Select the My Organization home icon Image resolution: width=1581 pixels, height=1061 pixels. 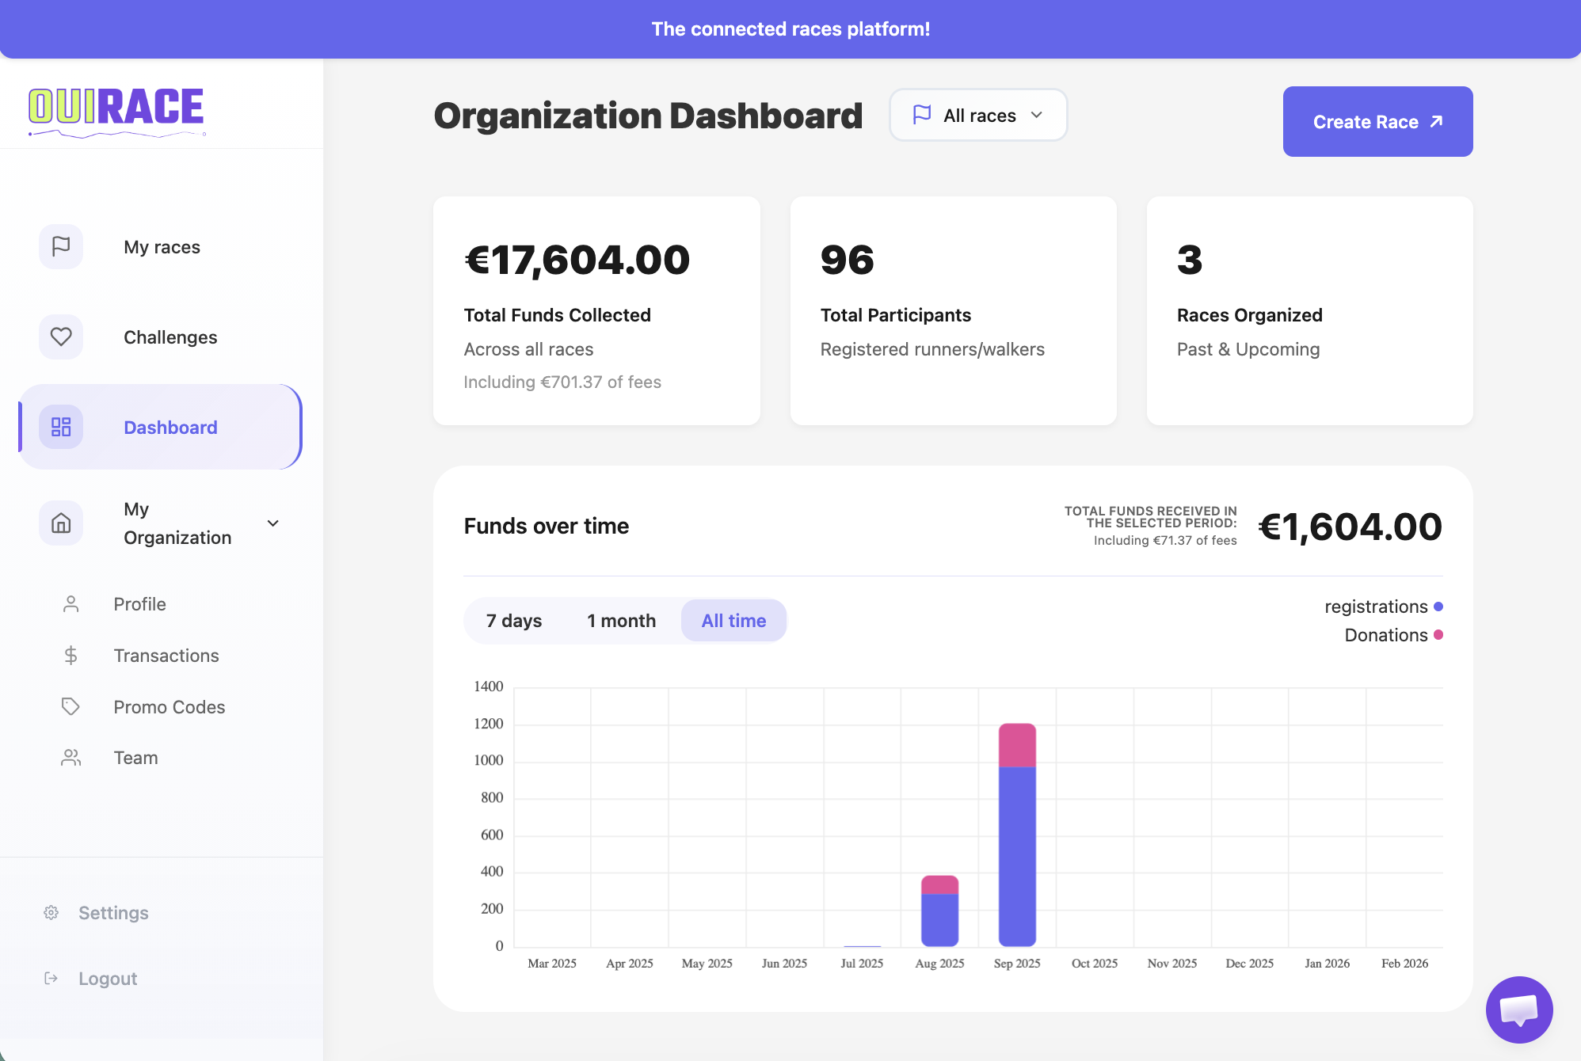click(61, 523)
